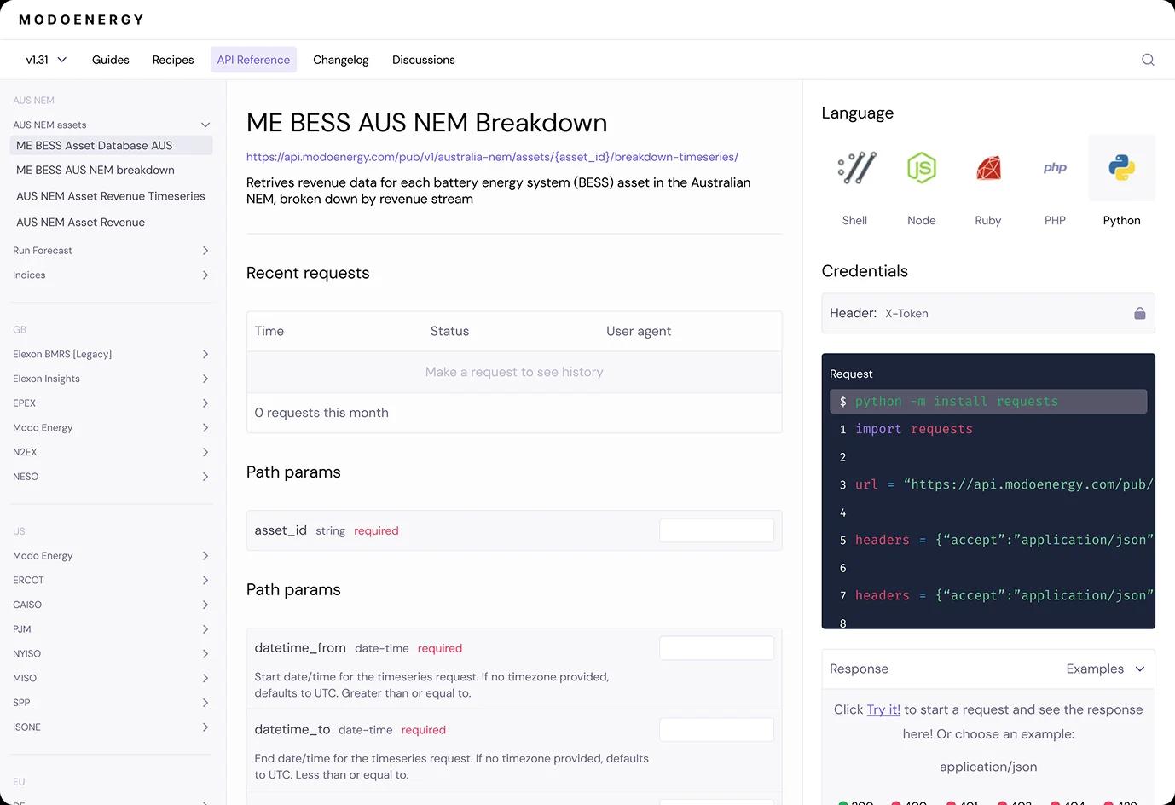Select the Python language icon

[1121, 169]
